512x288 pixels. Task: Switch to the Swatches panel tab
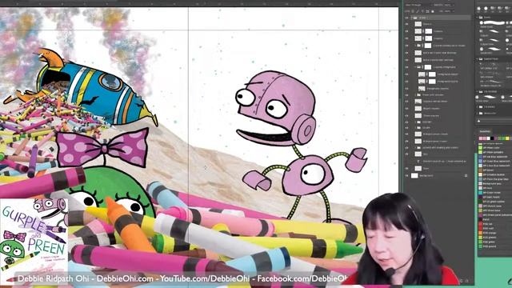click(485, 131)
